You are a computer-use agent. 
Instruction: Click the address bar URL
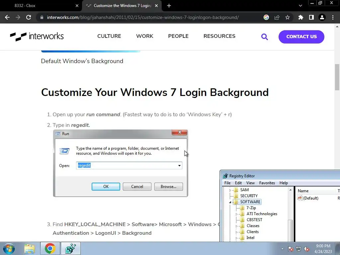(x=143, y=17)
